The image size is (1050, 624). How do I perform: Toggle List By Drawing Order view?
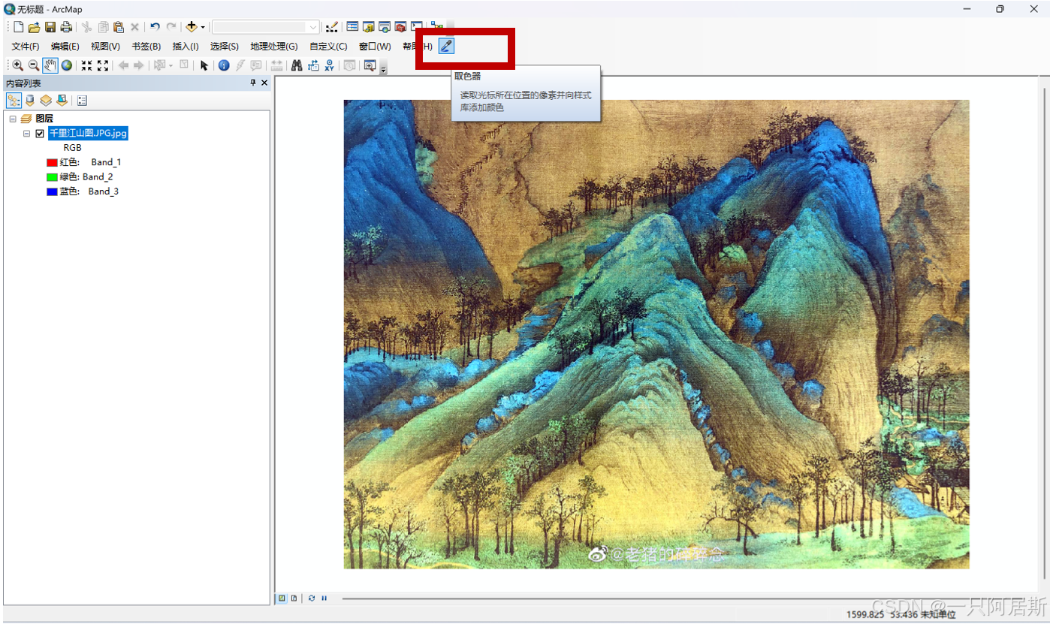click(x=14, y=100)
